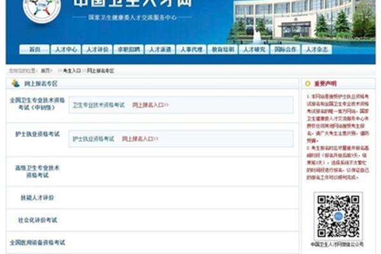Screen dimensions: 381x254
Task: Open the 人才派遣 navigation tab
Action: pyautogui.click(x=160, y=50)
